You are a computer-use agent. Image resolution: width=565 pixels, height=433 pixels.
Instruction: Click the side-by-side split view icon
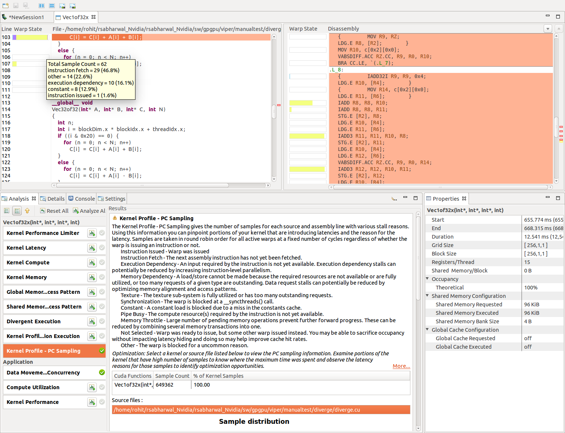pyautogui.click(x=42, y=6)
